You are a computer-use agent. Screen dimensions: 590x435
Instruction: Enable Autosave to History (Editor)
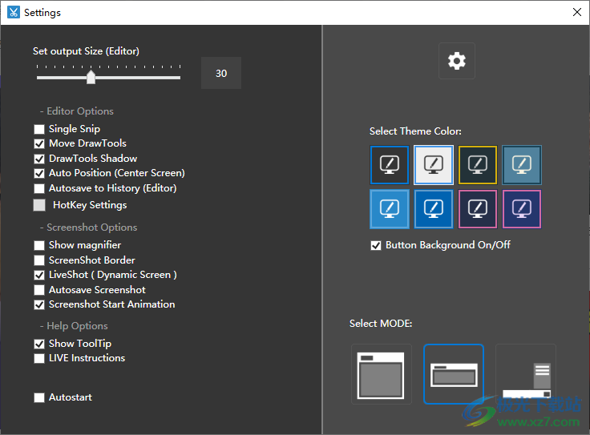39,188
